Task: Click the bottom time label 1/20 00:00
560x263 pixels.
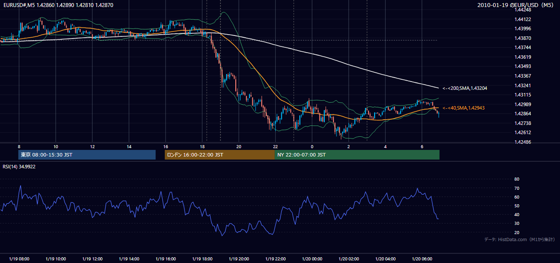Action: pyautogui.click(x=312, y=259)
